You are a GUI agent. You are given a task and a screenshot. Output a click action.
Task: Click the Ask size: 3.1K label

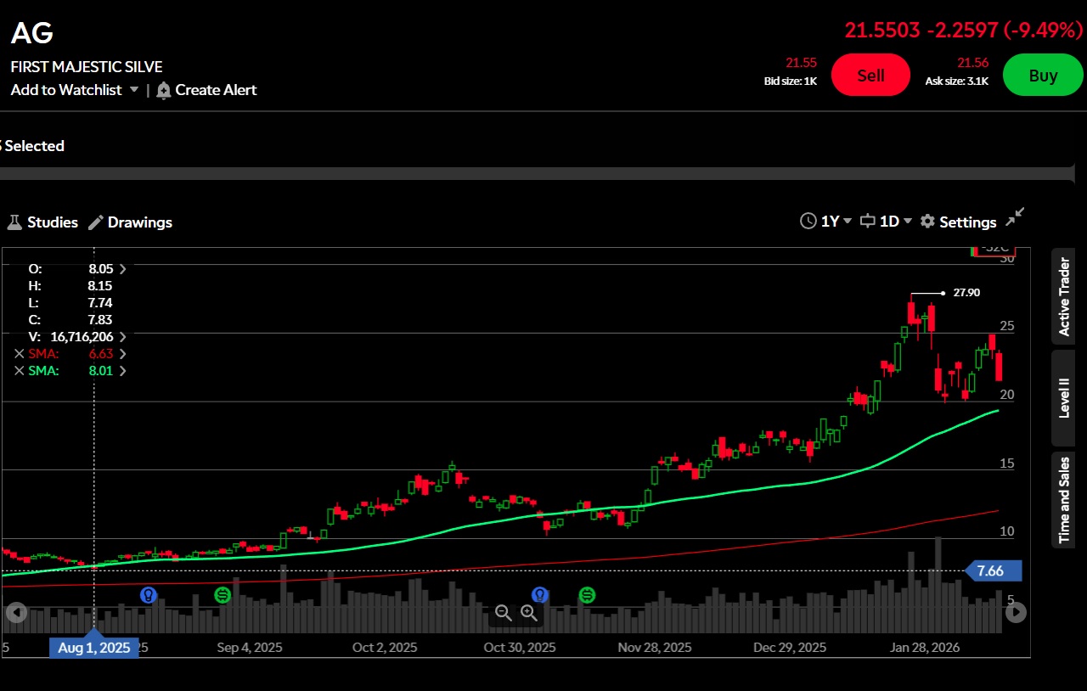click(957, 81)
